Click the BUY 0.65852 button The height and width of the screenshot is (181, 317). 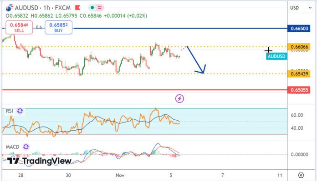coord(58,27)
